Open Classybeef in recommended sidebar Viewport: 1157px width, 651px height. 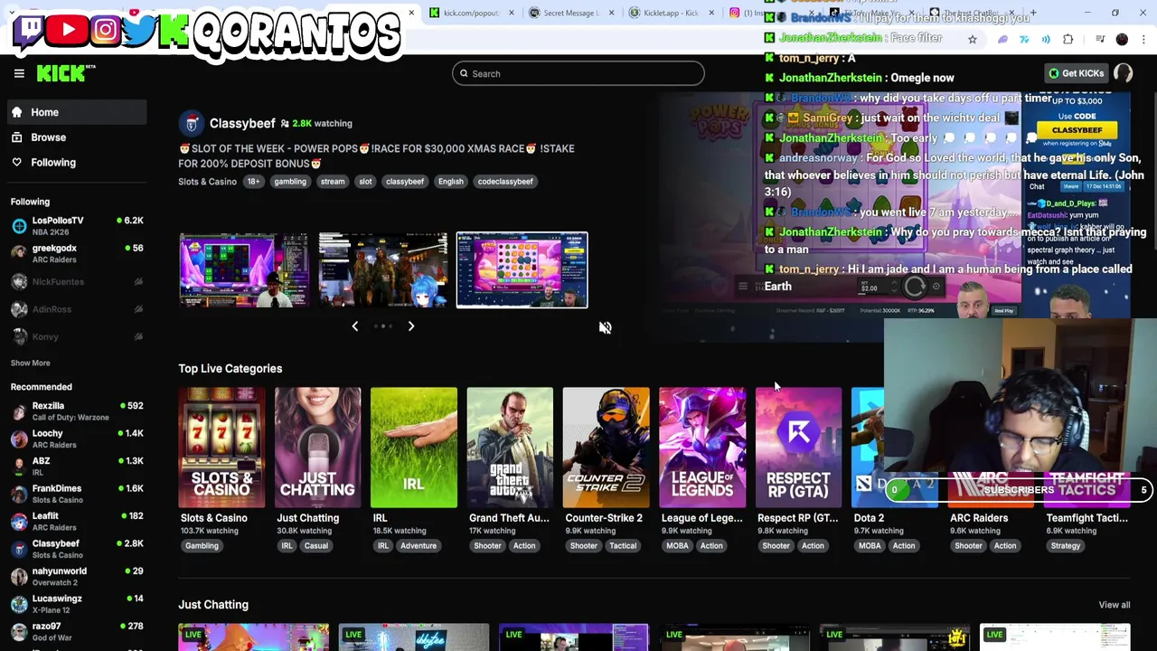[76, 549]
